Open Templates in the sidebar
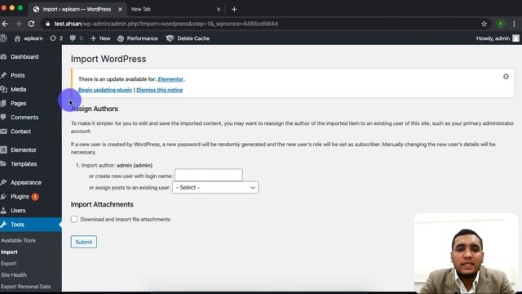This screenshot has height=294, width=522. coord(24,164)
